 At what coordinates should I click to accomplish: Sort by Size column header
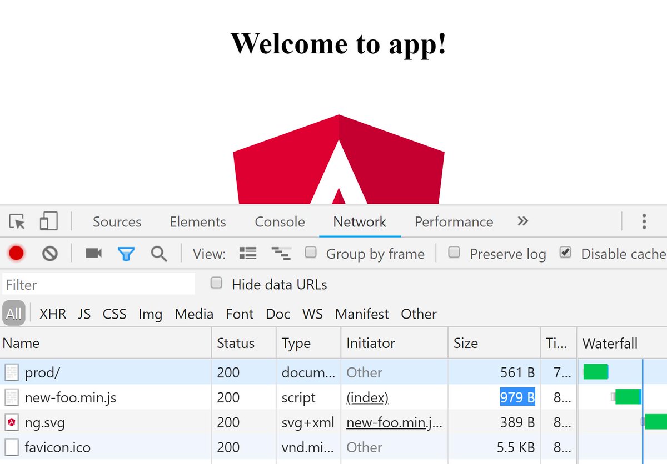(x=494, y=343)
